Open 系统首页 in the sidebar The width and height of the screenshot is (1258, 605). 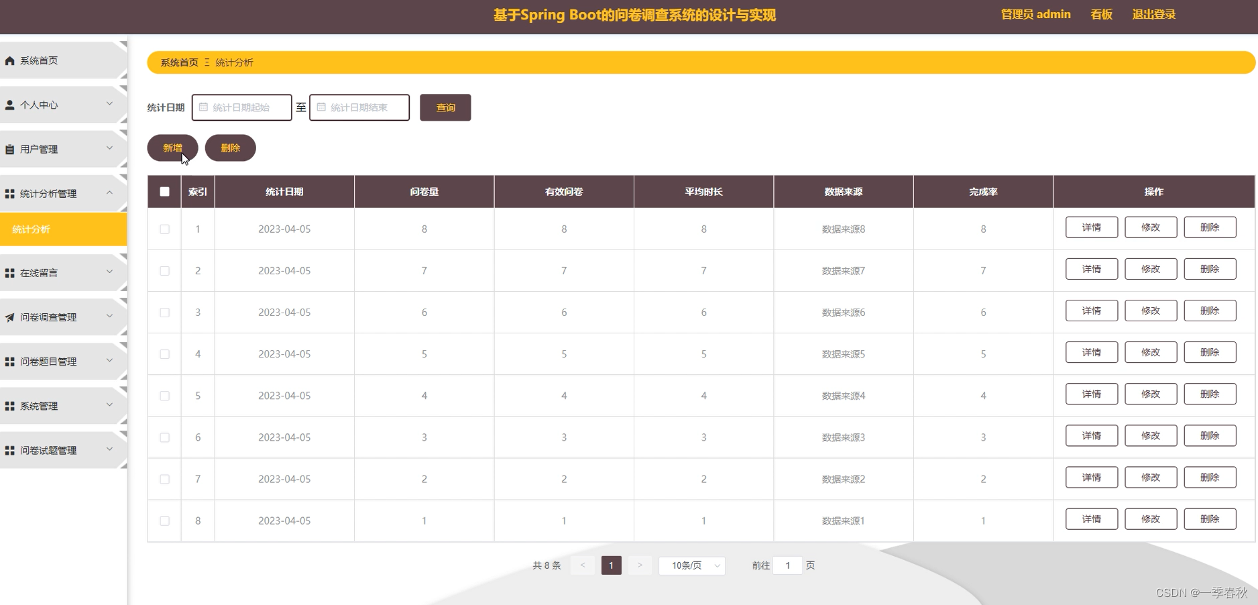(63, 60)
